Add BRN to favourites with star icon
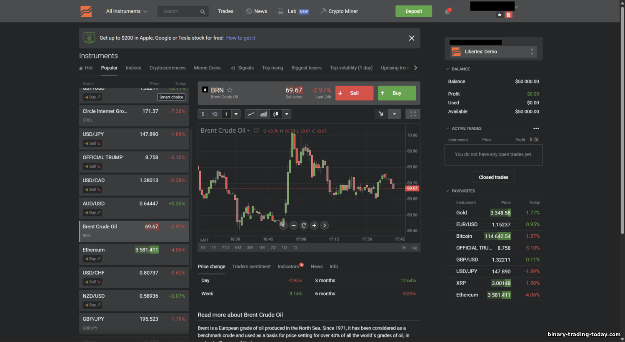 230,90
